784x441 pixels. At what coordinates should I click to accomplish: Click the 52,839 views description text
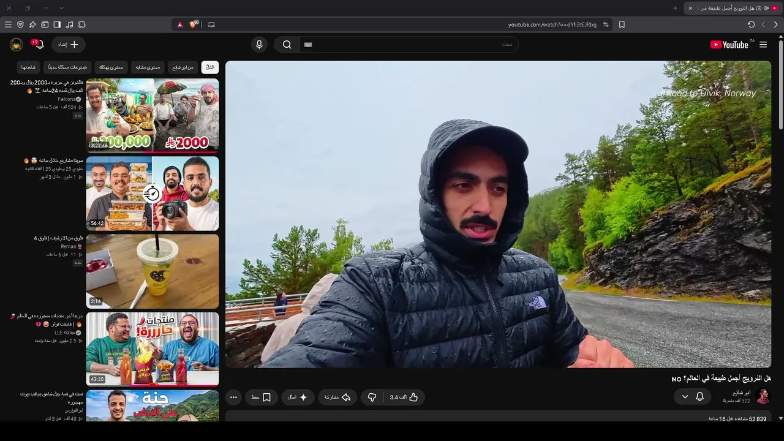coord(737,419)
